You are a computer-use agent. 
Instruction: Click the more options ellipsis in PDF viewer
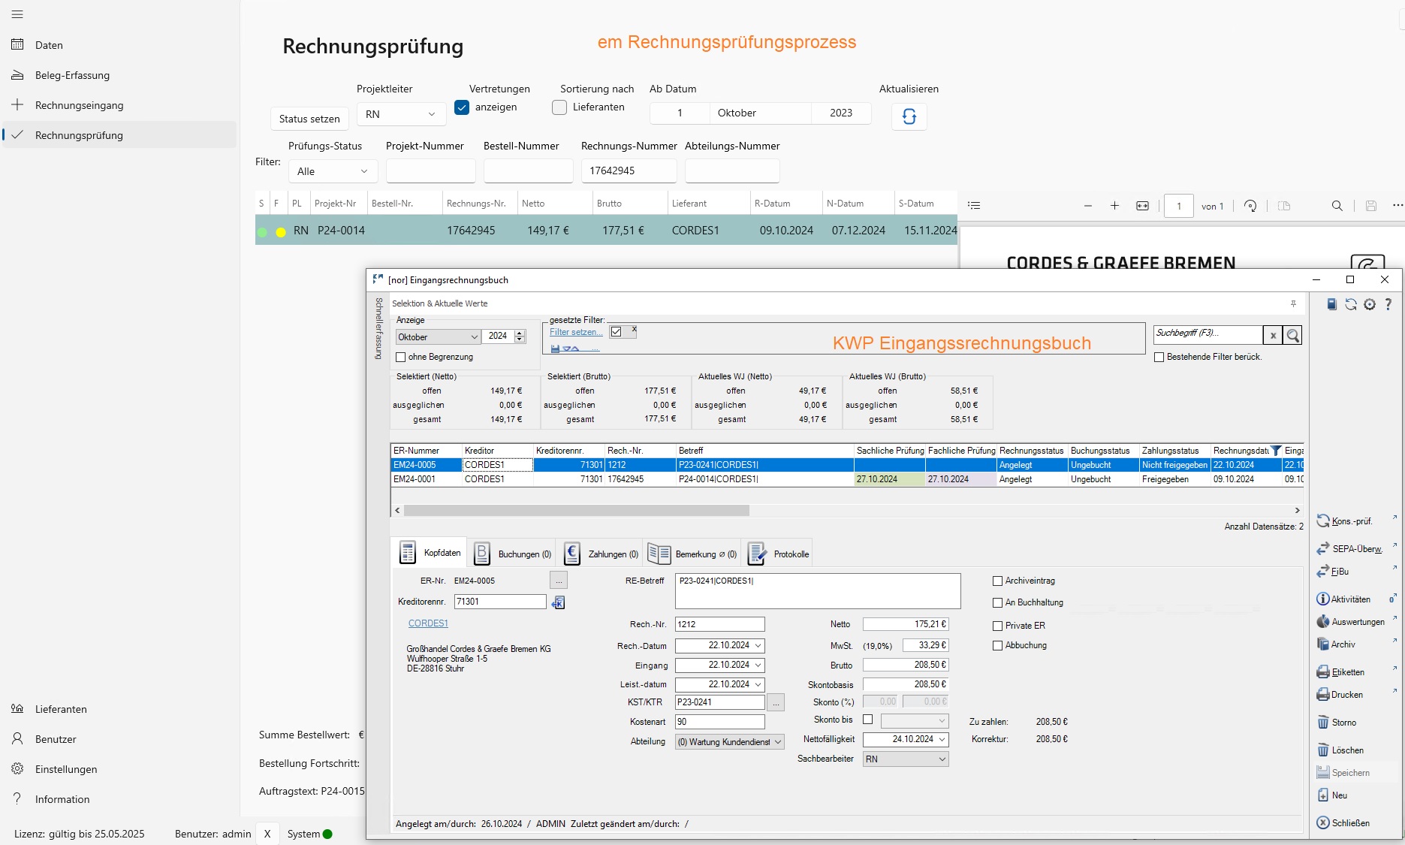[1397, 205]
